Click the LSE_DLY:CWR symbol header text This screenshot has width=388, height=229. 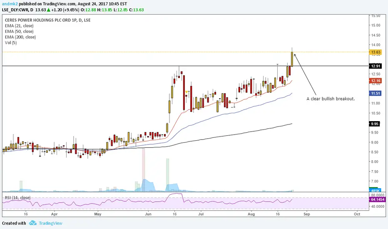pyautogui.click(x=17, y=10)
